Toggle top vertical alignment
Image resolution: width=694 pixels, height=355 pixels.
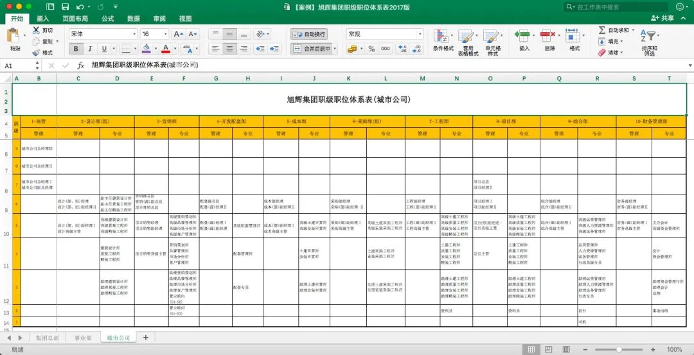point(215,34)
